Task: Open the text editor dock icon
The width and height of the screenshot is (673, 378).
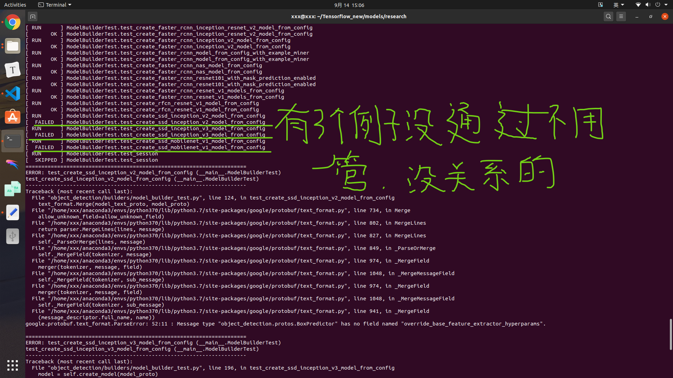Action: pyautogui.click(x=13, y=212)
